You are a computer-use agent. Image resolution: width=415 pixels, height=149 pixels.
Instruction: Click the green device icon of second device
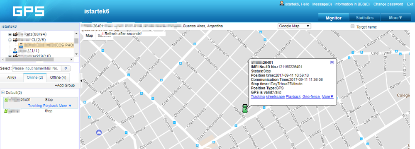tap(5, 111)
